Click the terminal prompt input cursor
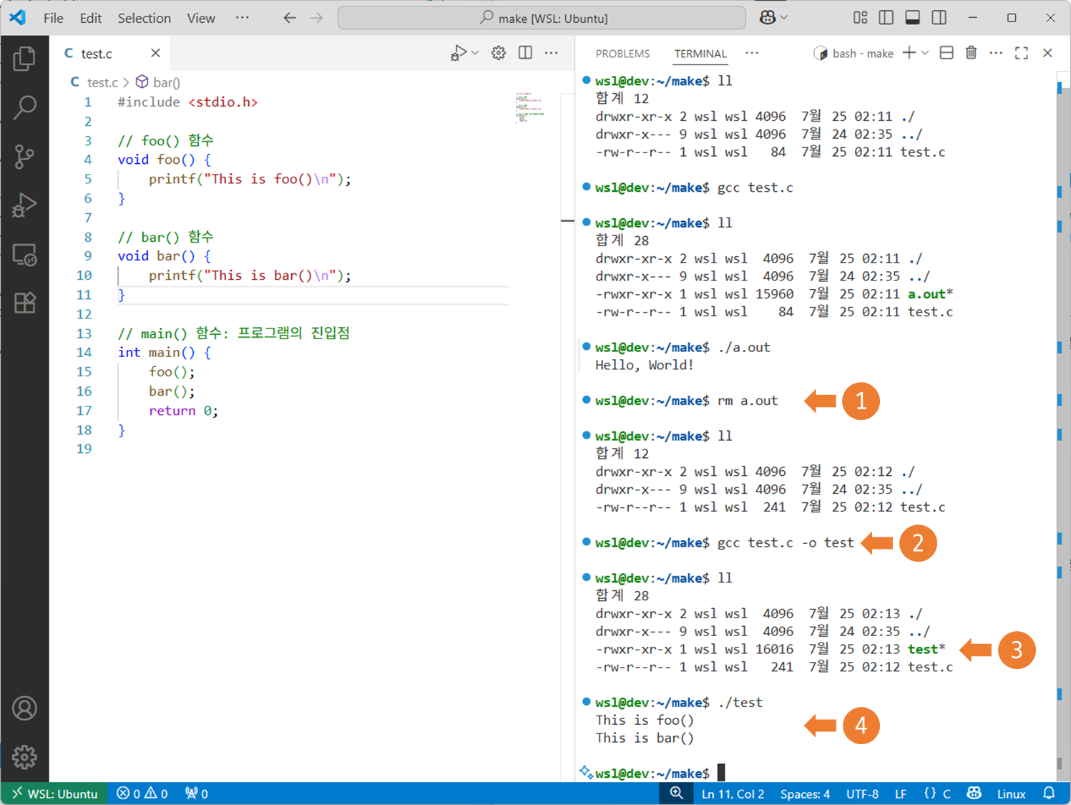This screenshot has width=1071, height=805. coord(721,773)
